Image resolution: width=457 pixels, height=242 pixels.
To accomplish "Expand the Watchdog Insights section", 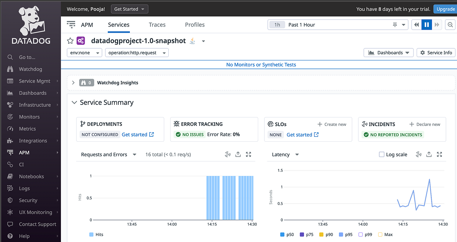I will tap(73, 82).
